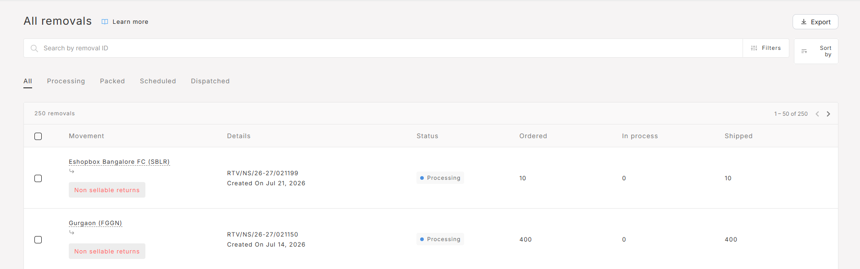
Task: Click arrow icon under Eshopbox Bangalore FC
Action: click(x=72, y=171)
